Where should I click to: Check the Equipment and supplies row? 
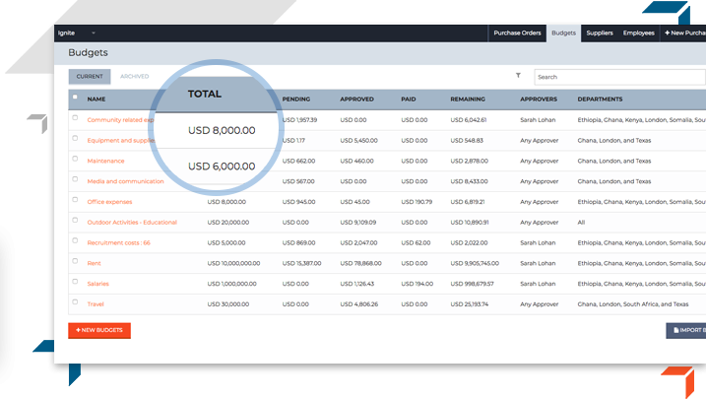click(x=75, y=138)
